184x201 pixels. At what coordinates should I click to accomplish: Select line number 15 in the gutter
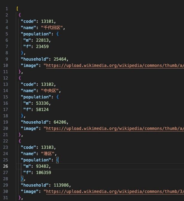[x=6, y=97]
